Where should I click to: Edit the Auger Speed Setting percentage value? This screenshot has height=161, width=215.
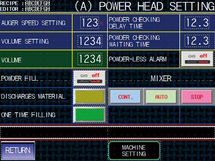point(90,23)
